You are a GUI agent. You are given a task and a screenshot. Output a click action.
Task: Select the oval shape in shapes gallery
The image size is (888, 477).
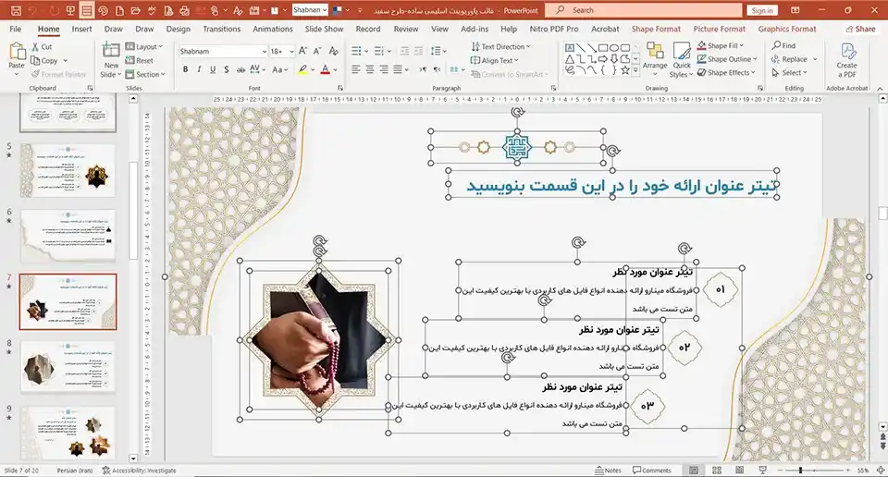tap(614, 48)
